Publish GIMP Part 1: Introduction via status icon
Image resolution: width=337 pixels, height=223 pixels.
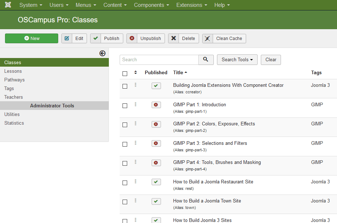pos(156,105)
